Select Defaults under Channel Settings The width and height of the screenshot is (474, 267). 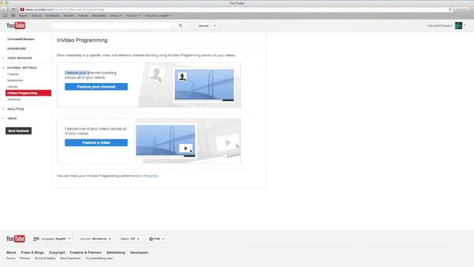tap(13, 87)
